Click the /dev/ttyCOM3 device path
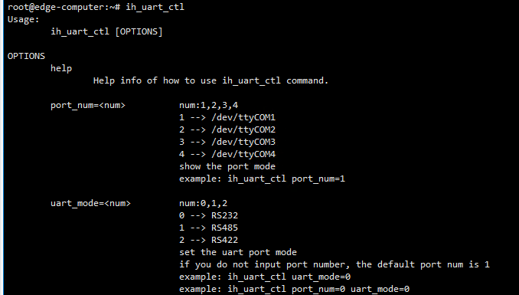Viewport: 519px width, 295px height. click(x=243, y=143)
